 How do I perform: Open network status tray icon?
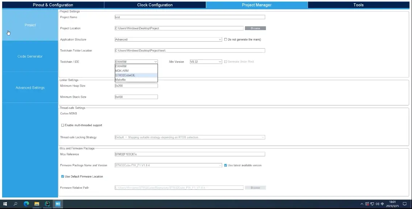coord(372,204)
